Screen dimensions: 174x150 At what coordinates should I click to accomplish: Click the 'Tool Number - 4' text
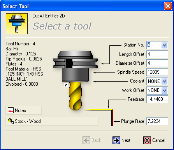coord(20,44)
